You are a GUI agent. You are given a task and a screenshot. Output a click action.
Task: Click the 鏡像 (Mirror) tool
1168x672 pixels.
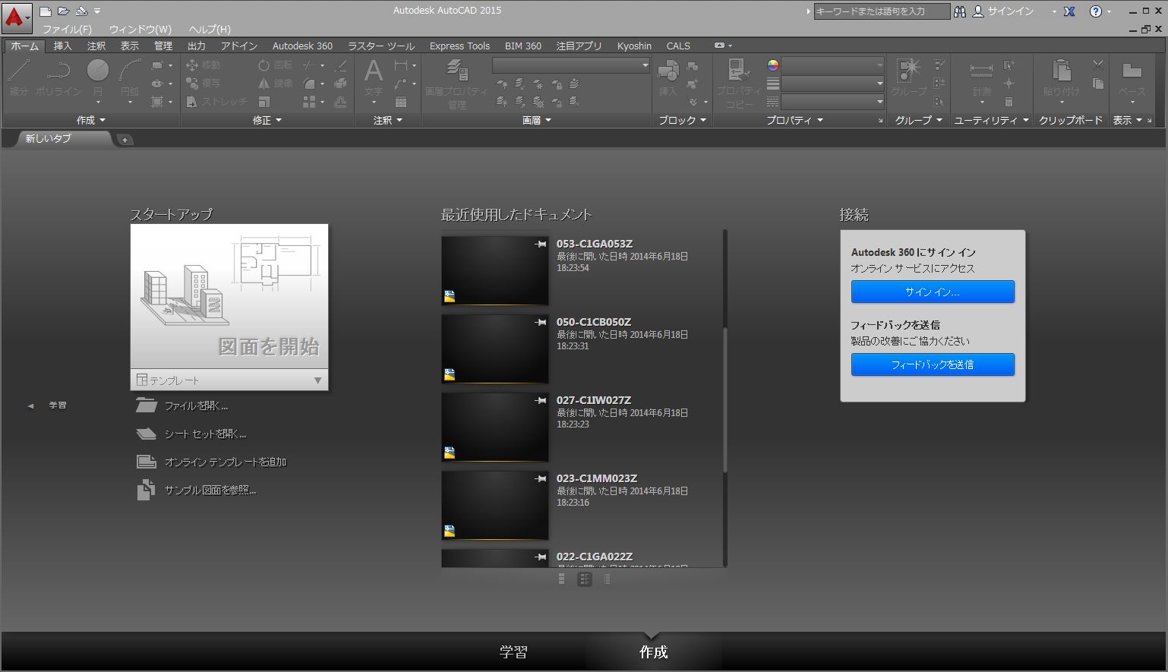pos(275,83)
